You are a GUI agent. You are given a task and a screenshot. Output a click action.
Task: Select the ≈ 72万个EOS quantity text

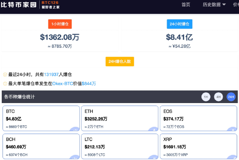(174, 127)
